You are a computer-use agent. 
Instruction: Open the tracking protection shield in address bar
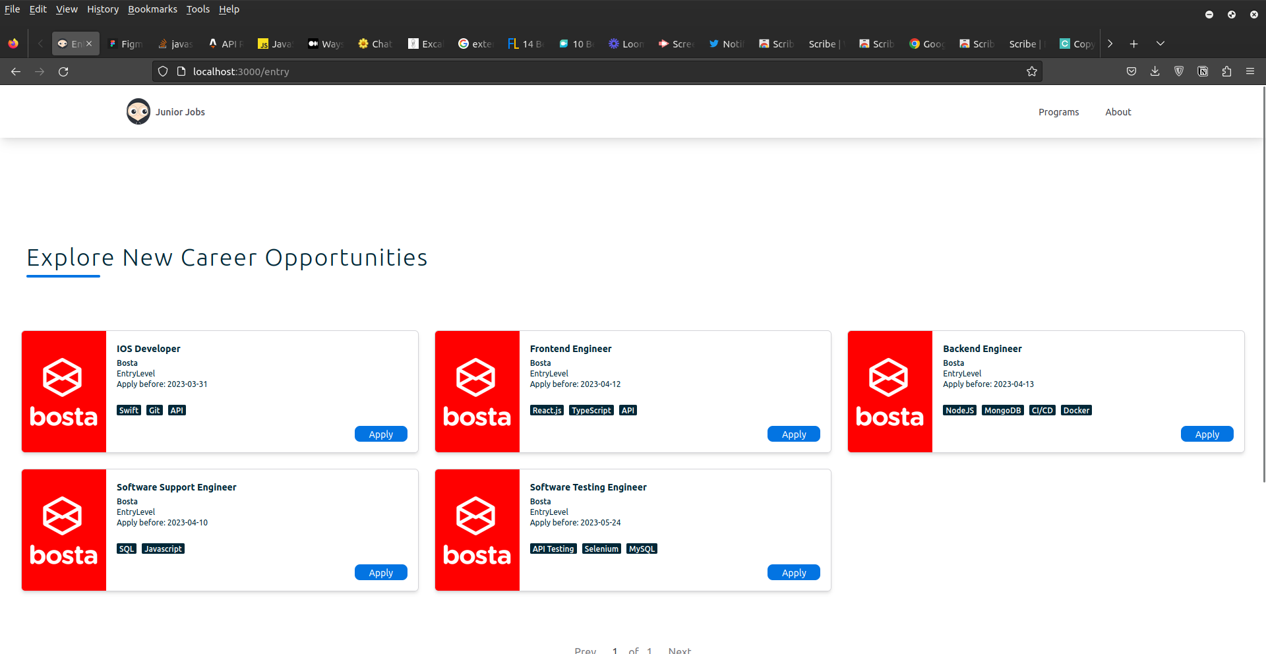click(163, 71)
